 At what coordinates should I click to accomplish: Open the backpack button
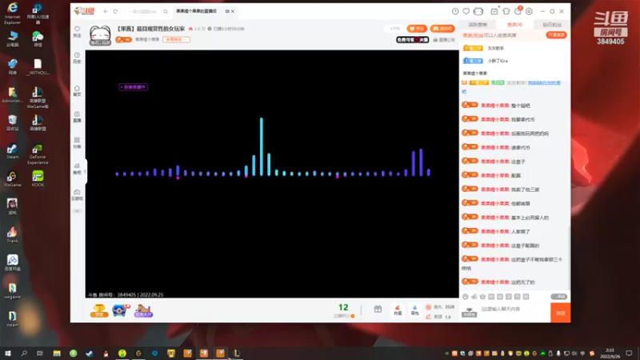414,310
